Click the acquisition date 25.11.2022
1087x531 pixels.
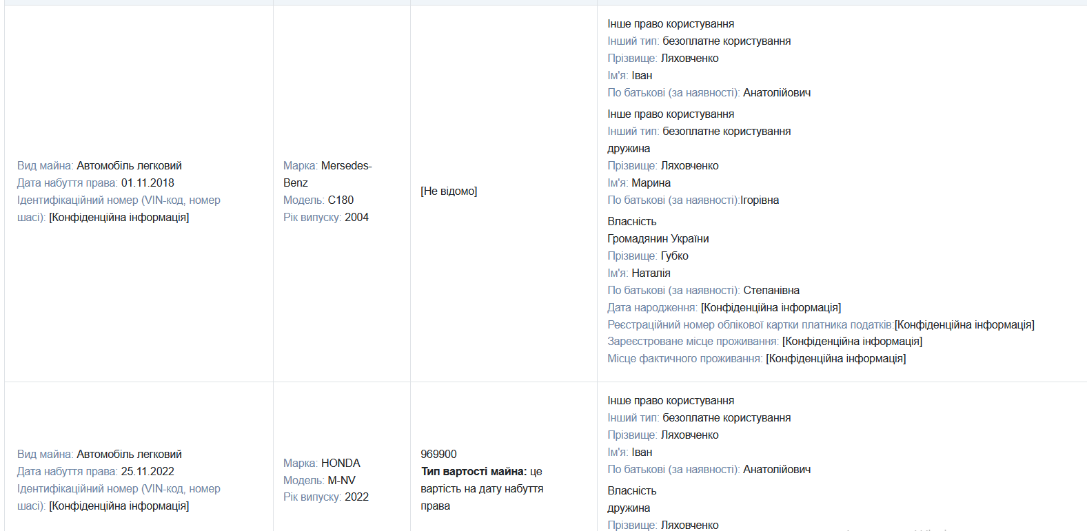tap(148, 472)
